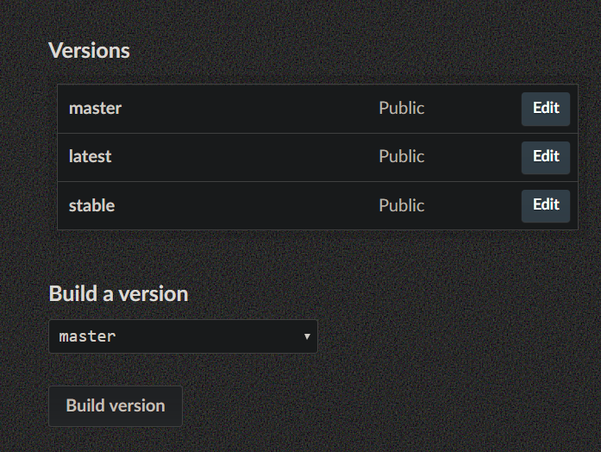Edit the latest version
601x452 pixels.
point(546,158)
